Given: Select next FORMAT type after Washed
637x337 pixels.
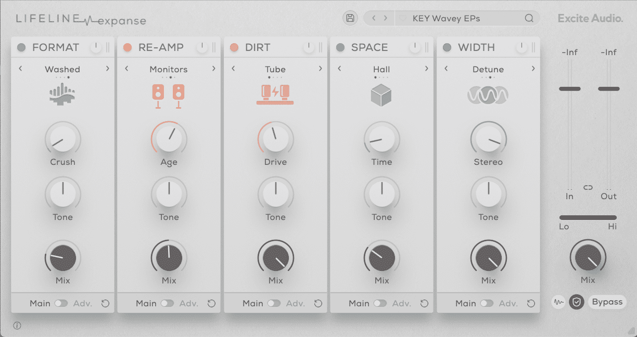Looking at the screenshot, I should (107, 68).
